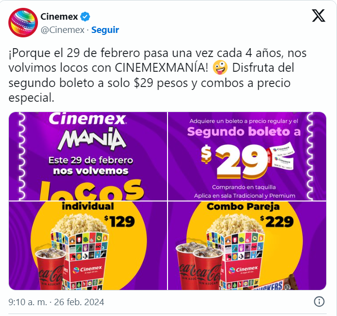
Task: Open the Cinemex display name
Action: point(59,17)
